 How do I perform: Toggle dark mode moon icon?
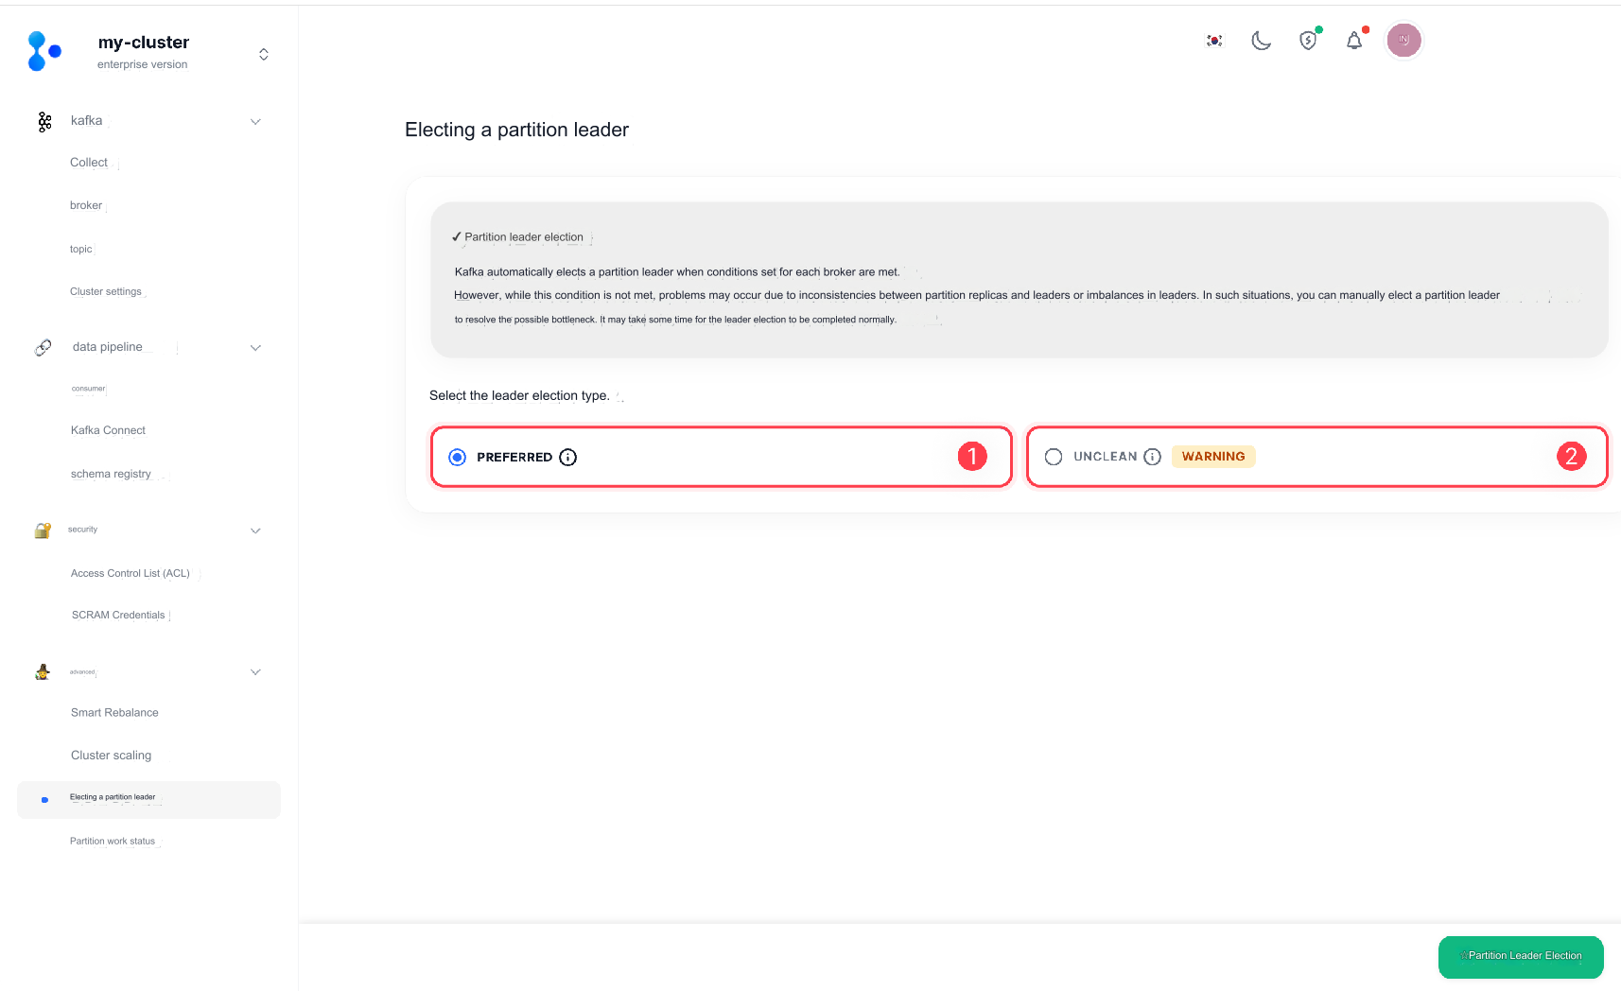click(x=1261, y=41)
